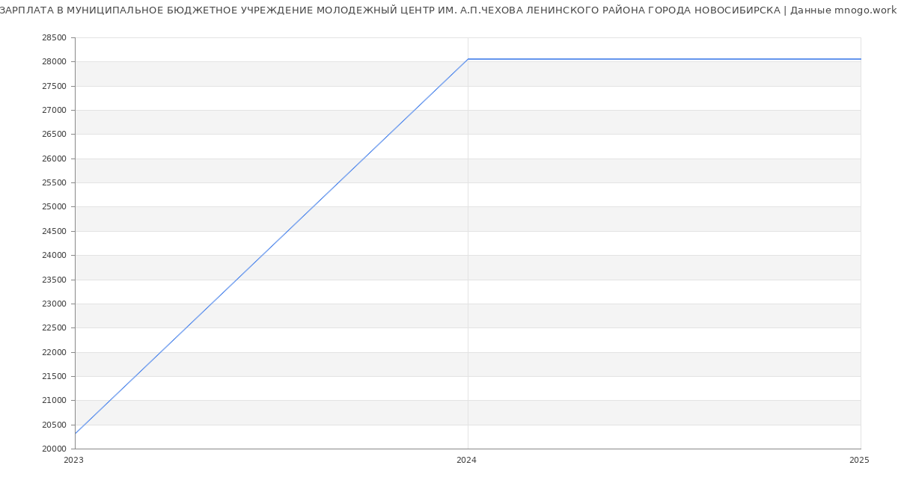Viewport: 898px width, 486px height.
Task: Click the 2023 x-axis label
Action: pyautogui.click(x=73, y=461)
